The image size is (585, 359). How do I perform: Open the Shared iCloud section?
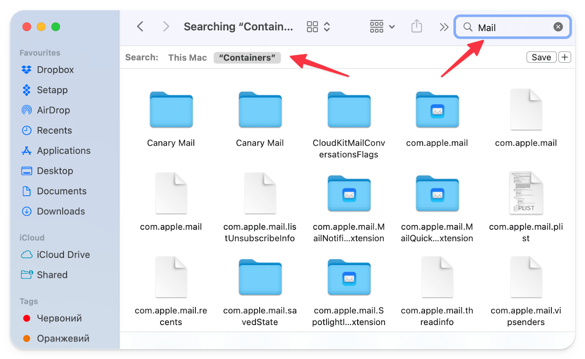(52, 275)
